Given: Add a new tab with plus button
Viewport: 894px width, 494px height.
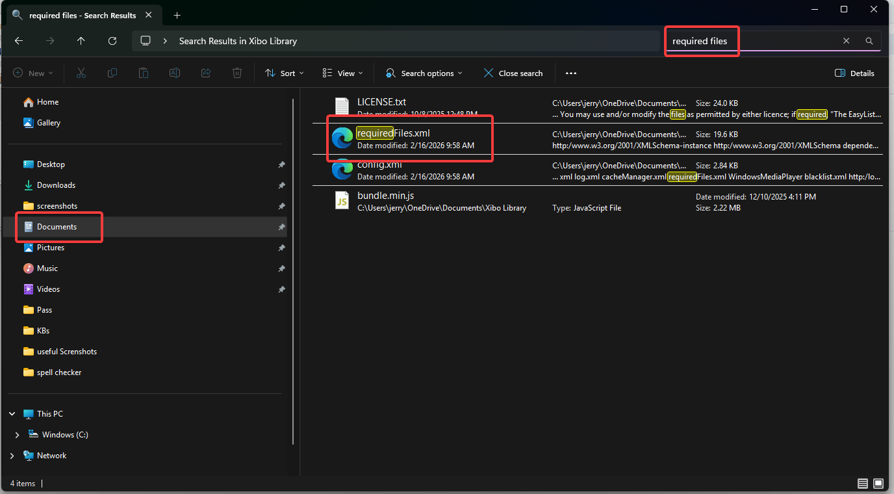Looking at the screenshot, I should 177,15.
